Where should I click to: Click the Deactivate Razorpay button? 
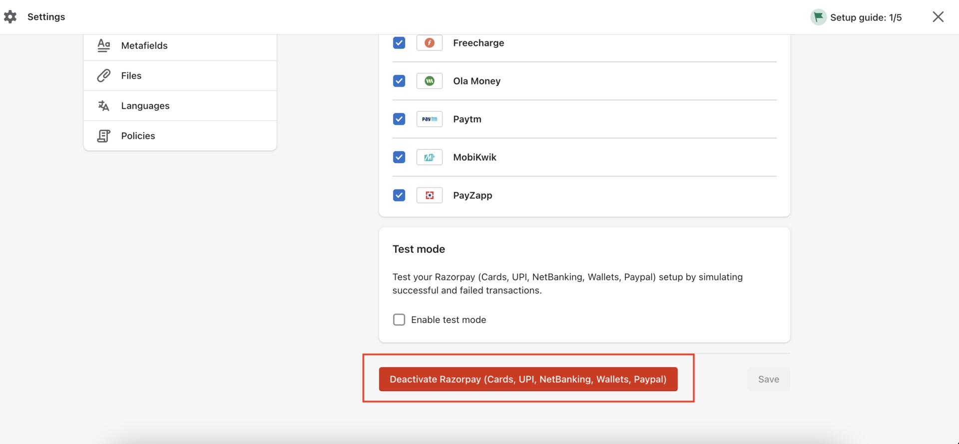528,379
